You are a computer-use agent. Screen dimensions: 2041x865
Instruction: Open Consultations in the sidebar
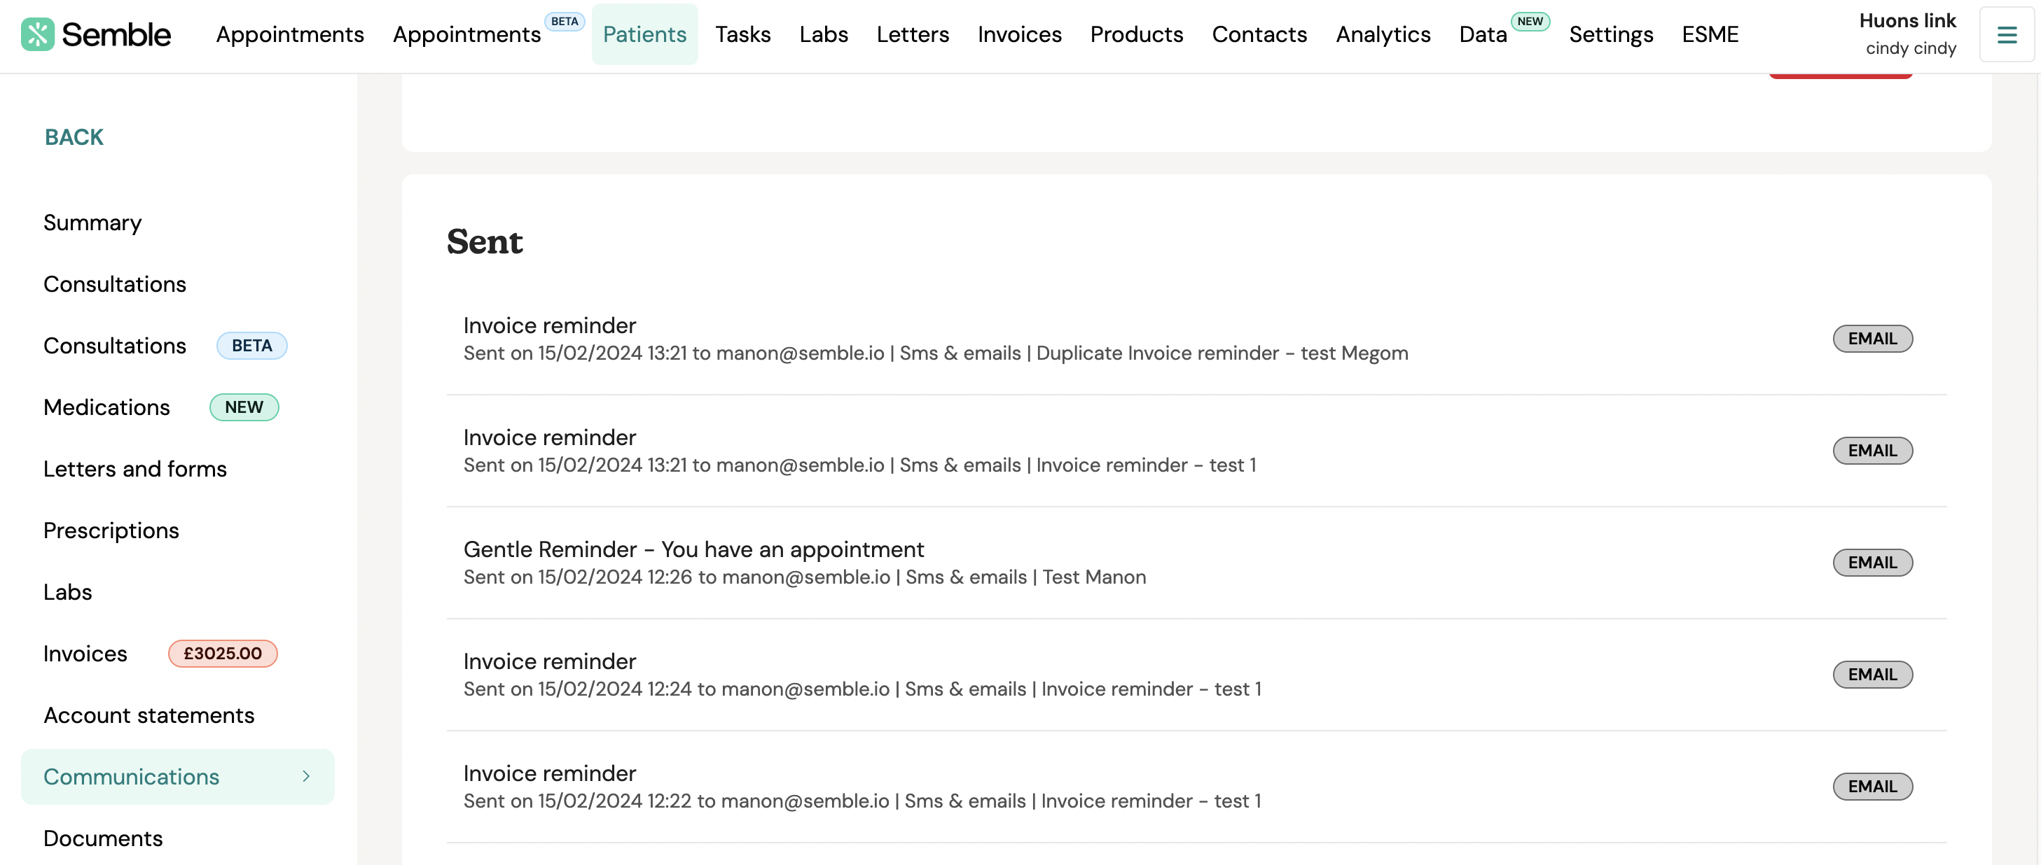click(x=115, y=284)
